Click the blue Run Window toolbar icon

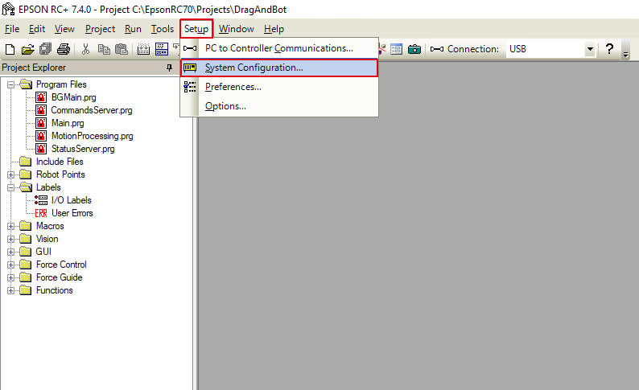[x=162, y=49]
